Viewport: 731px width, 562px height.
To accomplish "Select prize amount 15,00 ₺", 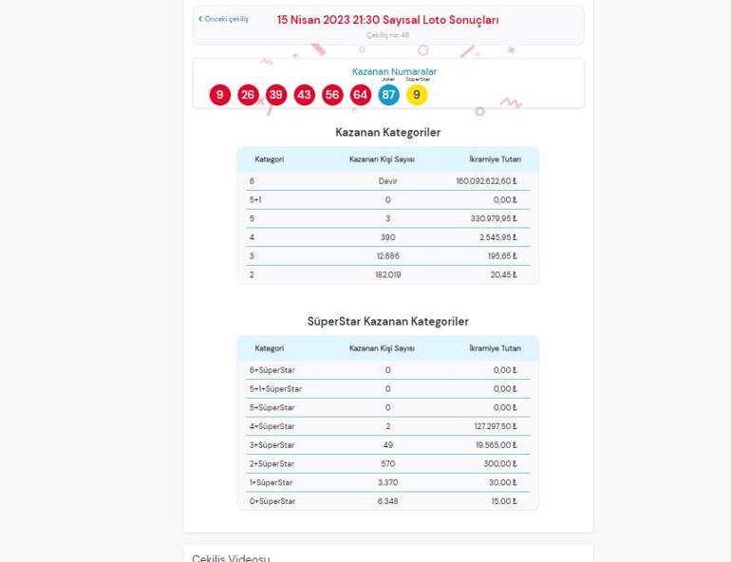I will point(504,501).
